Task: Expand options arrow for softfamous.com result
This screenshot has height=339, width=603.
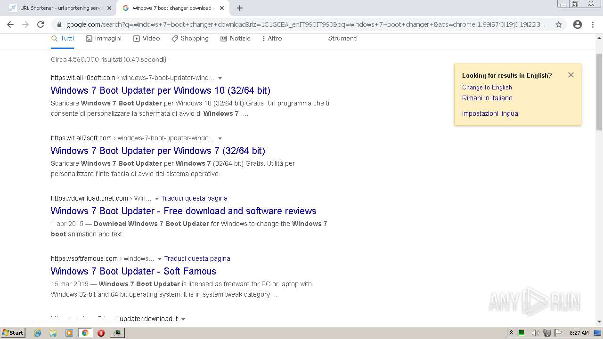Action: tap(160, 259)
